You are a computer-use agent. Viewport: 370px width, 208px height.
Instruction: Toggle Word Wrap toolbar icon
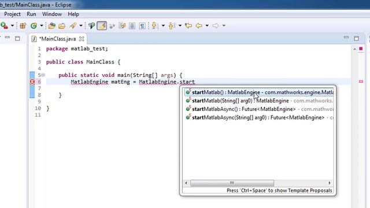click(122, 25)
